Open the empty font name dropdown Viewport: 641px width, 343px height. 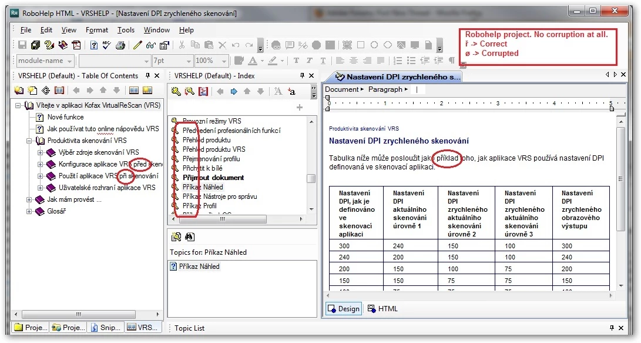(x=146, y=61)
